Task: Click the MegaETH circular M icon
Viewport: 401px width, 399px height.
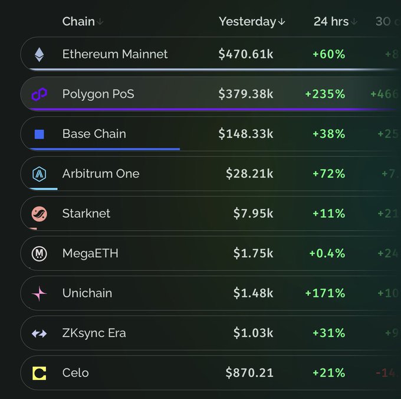Action: tap(39, 253)
